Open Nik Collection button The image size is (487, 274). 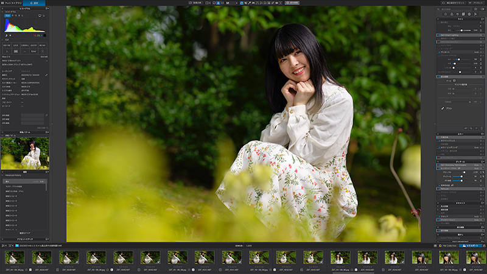447,246
